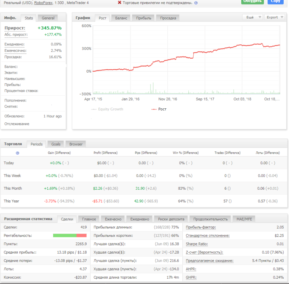Viewport: 289px width, 284px height.
Task: Select the Прибыль chart tab
Action: click(x=143, y=18)
